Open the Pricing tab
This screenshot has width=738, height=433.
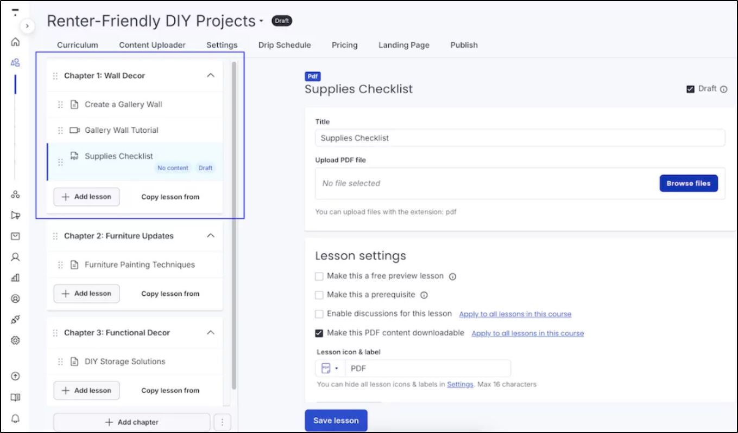point(344,45)
